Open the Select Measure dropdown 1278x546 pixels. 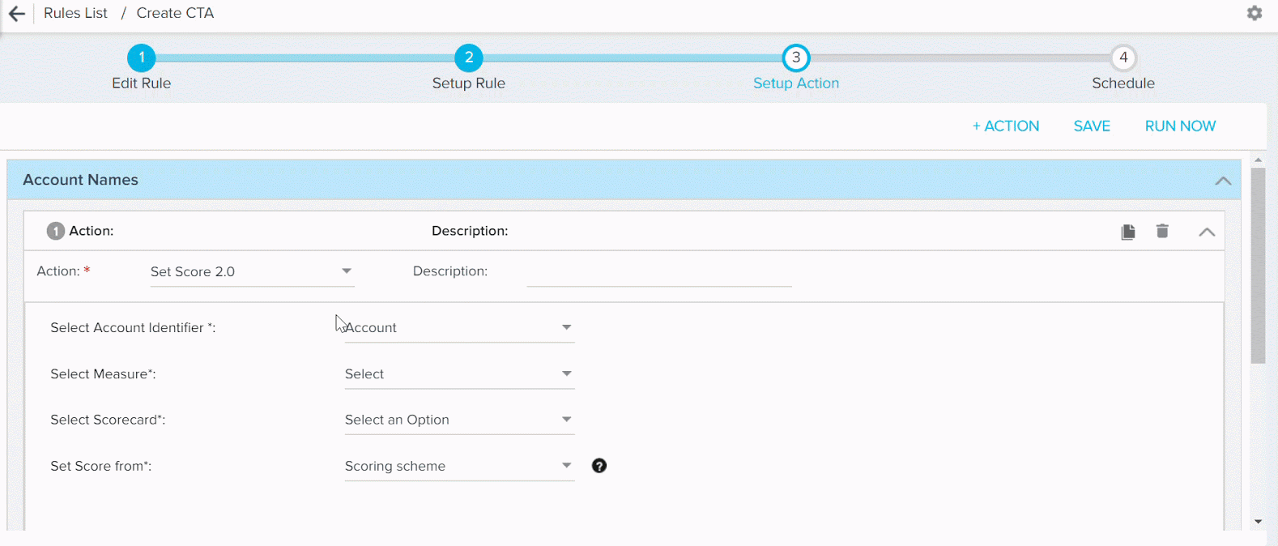tap(459, 373)
